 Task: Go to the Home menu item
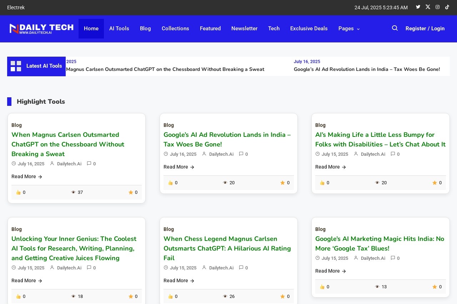91,29
